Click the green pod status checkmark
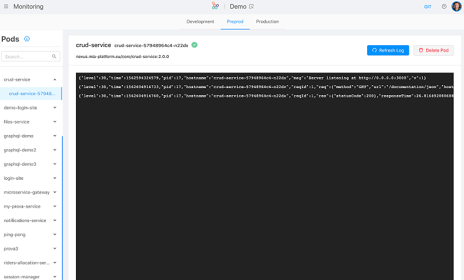Viewport: 464px width, 280px height. click(x=194, y=45)
